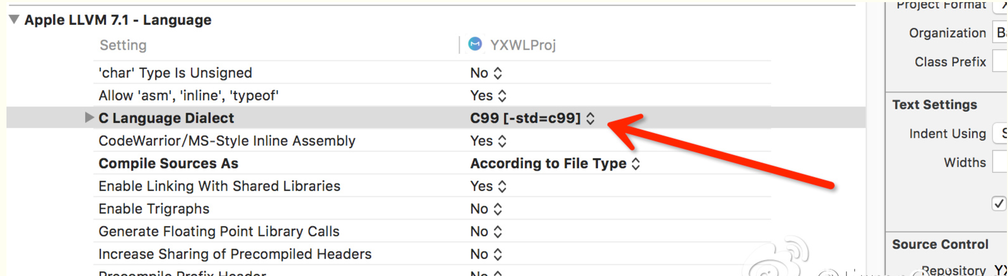
Task: Click the Class Prefix text field
Action: pos(1000,62)
